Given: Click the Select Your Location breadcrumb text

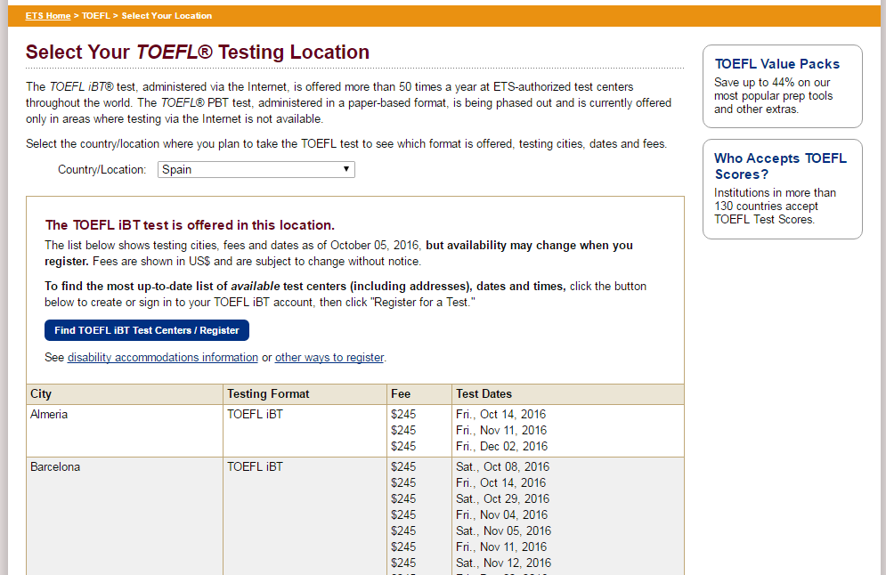Looking at the screenshot, I should 167,16.
